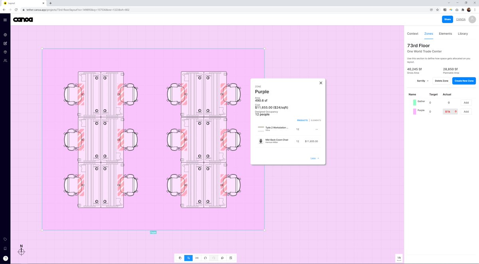Activate the highlighted selection tool in the bottom toolbar

click(188, 258)
